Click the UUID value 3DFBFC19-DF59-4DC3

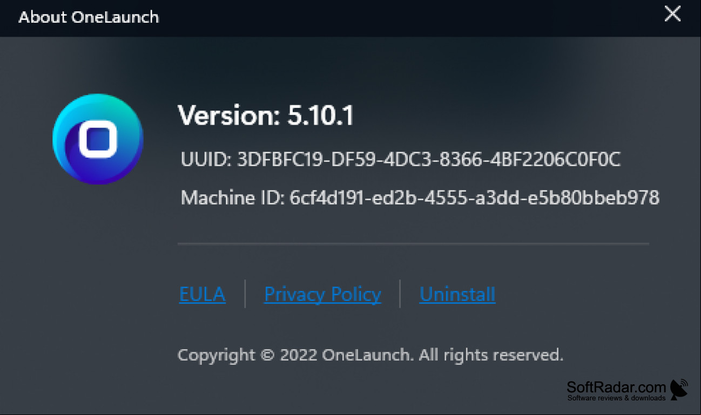429,160
